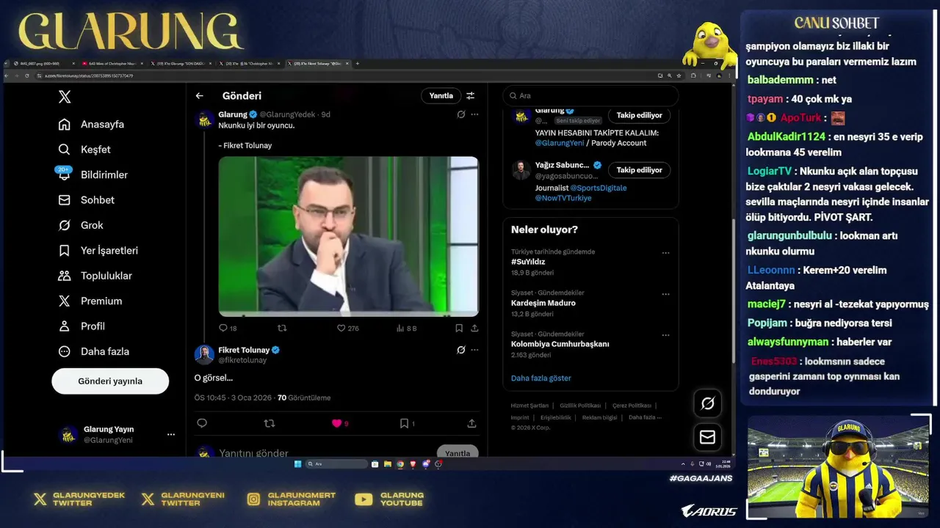
Task: Toggle bookmark on Fikret Tolunay's post
Action: 407,423
